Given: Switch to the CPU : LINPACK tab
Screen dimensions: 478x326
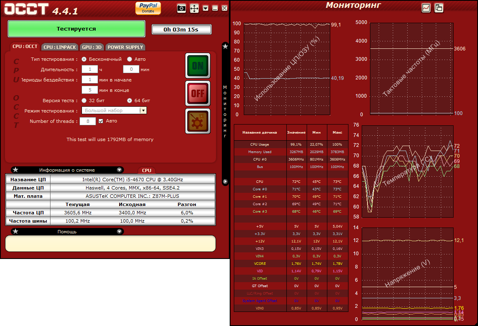Looking at the screenshot, I should pyautogui.click(x=60, y=47).
